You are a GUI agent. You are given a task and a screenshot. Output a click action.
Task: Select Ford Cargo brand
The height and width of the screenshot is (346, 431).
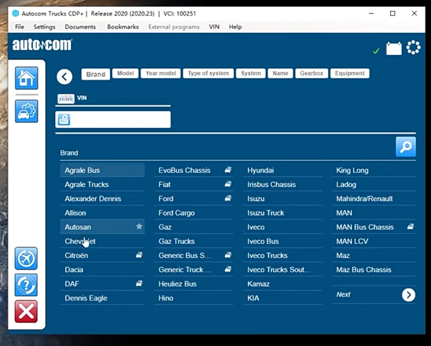tap(193, 213)
